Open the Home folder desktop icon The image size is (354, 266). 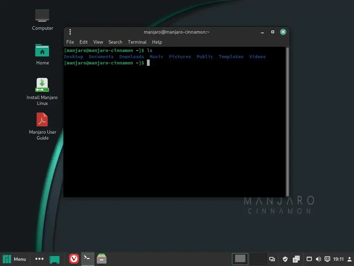[x=42, y=54]
